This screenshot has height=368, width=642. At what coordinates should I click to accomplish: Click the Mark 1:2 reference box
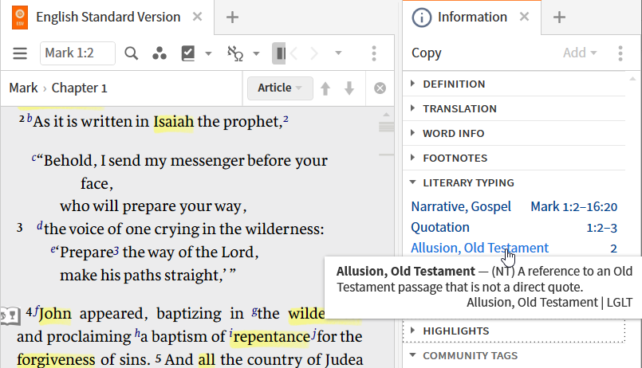pyautogui.click(x=77, y=53)
